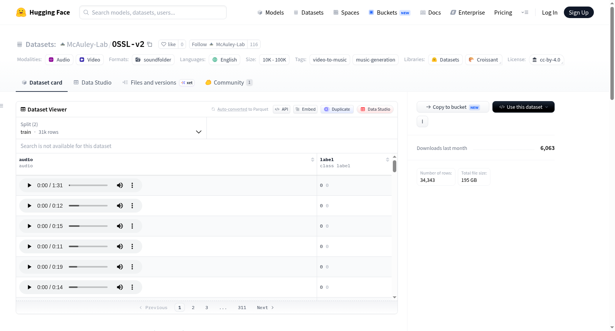Image resolution: width=615 pixels, height=331 pixels.
Task: Mute the 0:12 audio clip
Action: pyautogui.click(x=120, y=206)
